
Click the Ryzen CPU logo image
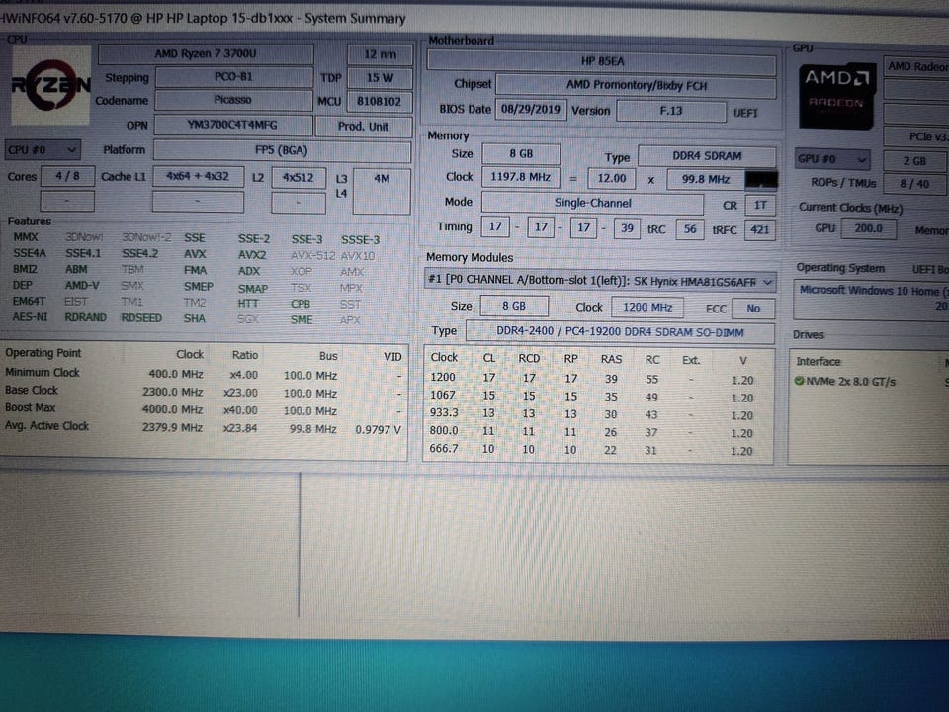click(x=51, y=85)
